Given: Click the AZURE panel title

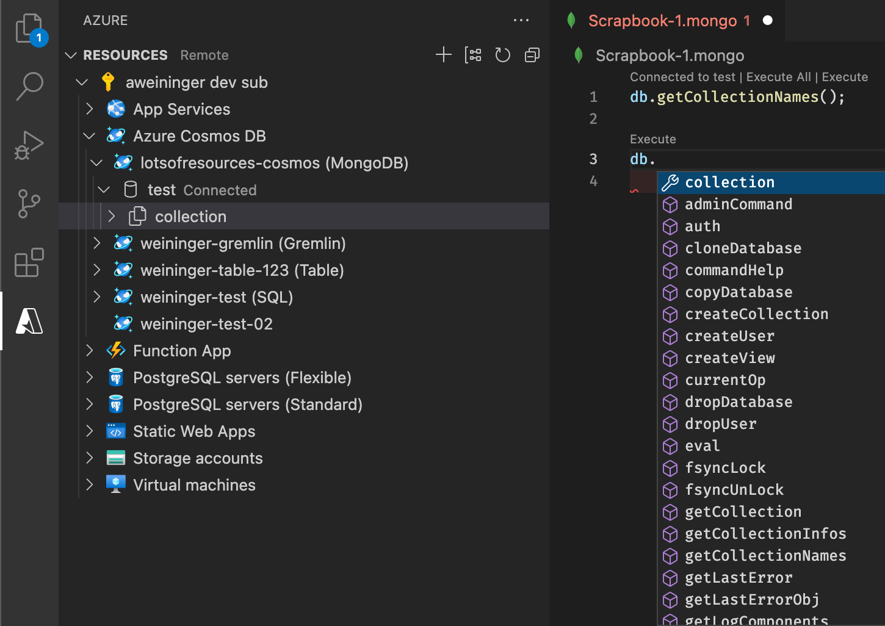Looking at the screenshot, I should [x=106, y=20].
